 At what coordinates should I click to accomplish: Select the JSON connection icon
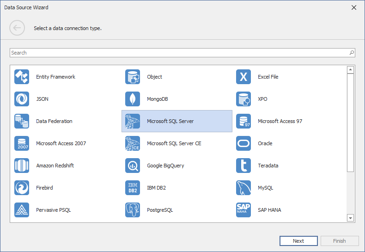point(22,99)
